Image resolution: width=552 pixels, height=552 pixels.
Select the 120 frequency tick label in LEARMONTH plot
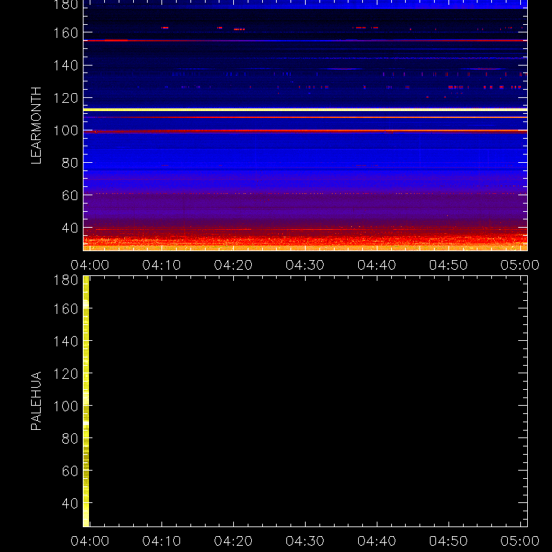(x=66, y=98)
